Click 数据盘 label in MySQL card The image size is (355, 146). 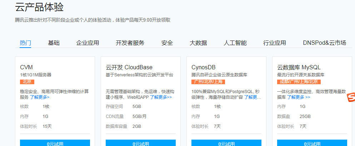click(284, 117)
